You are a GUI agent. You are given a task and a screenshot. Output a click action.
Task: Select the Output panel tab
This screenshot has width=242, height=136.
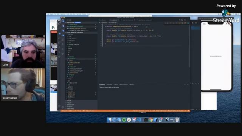tap(116, 85)
